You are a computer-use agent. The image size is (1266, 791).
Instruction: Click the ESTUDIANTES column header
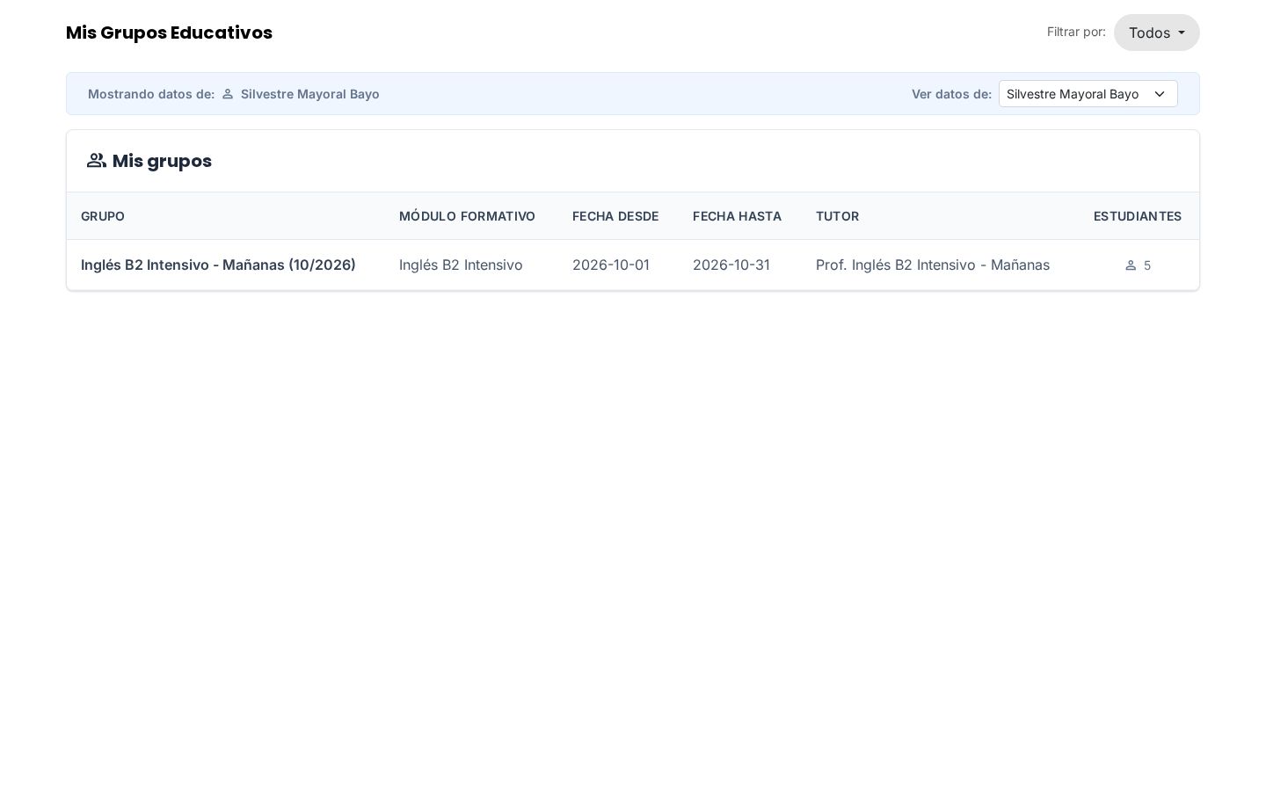point(1138,216)
